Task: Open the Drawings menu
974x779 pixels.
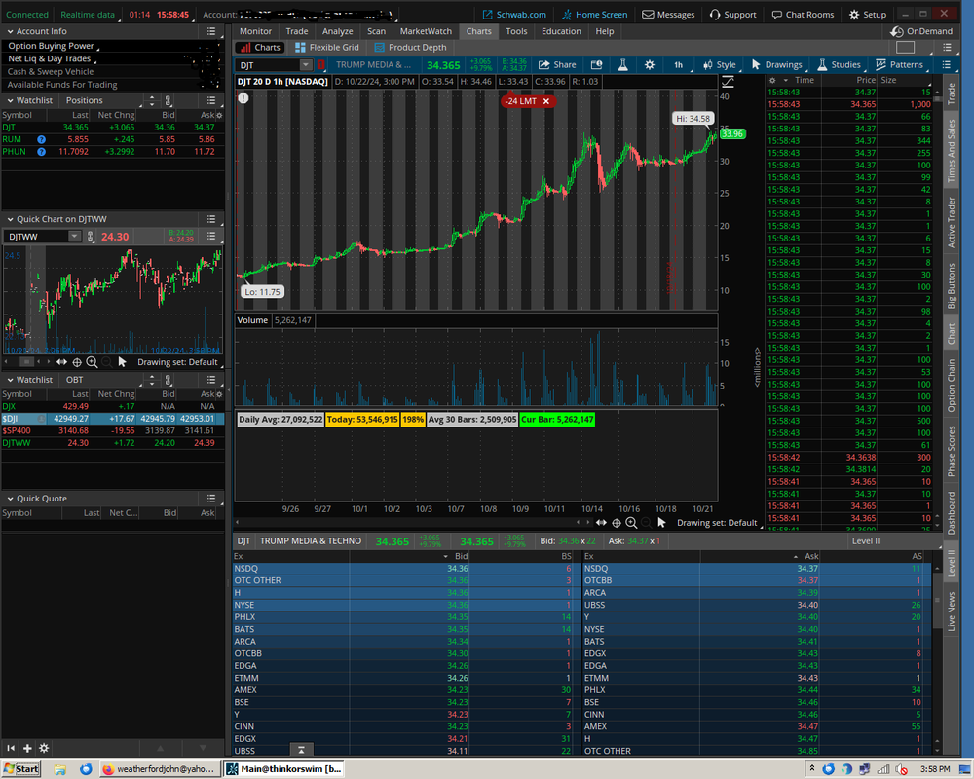Action: (x=777, y=64)
